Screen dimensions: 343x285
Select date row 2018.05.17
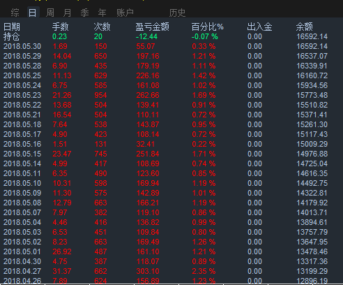point(22,134)
